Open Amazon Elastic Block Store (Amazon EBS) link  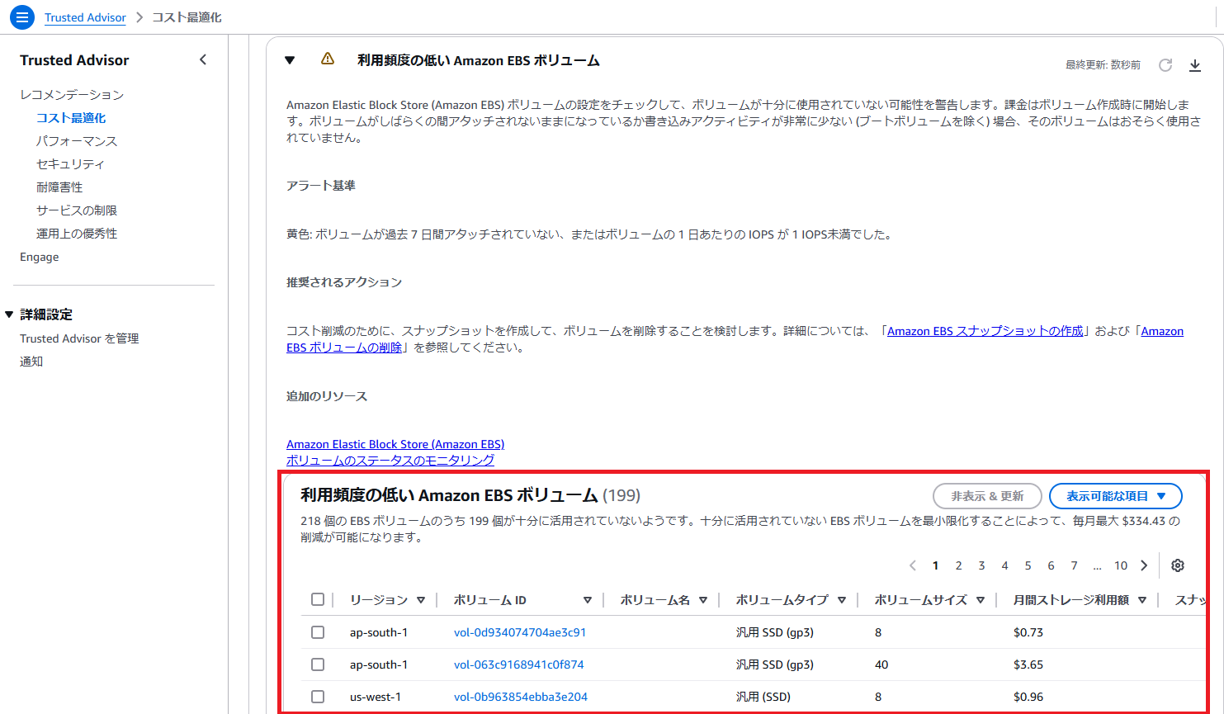coord(395,444)
